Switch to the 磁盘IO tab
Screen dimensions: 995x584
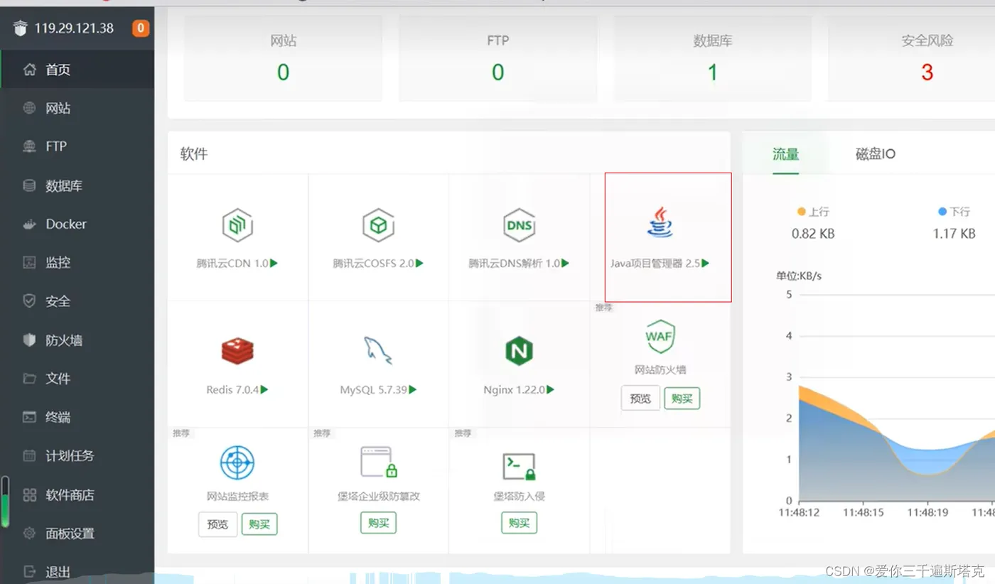(875, 154)
